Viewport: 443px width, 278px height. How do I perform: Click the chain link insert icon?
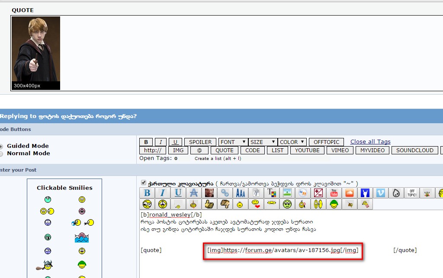pos(225,193)
